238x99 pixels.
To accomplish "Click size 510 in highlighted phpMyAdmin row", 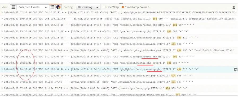I will click(185, 69).
